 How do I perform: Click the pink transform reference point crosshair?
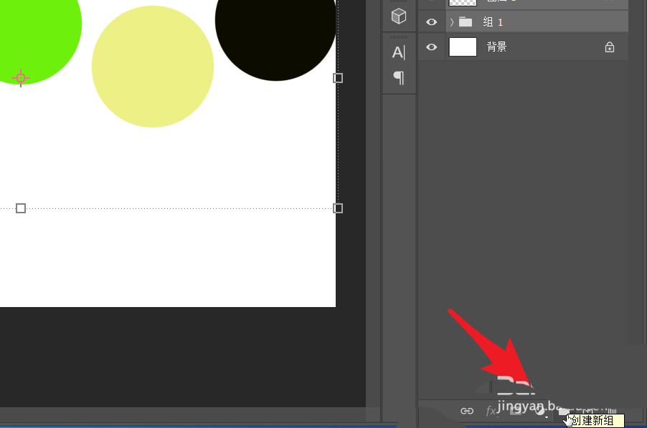click(21, 77)
